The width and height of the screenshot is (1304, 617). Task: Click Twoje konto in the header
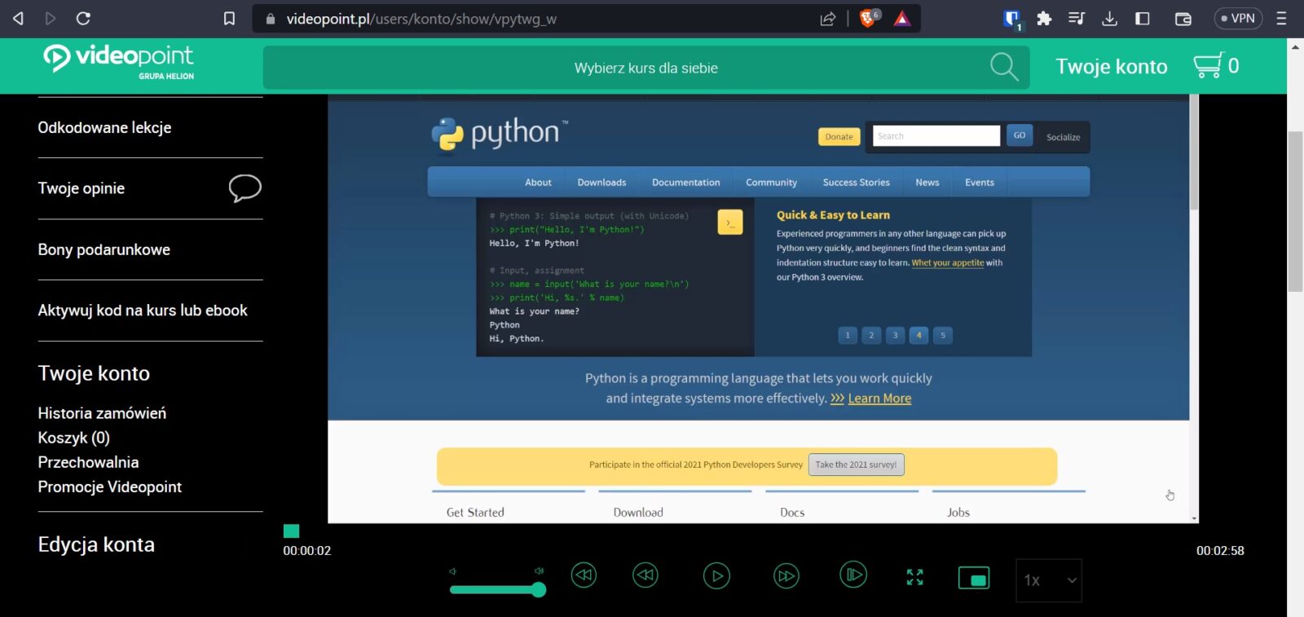(x=1111, y=67)
